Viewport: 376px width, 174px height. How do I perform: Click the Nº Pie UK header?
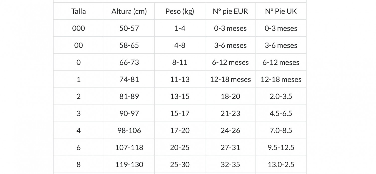pyautogui.click(x=281, y=11)
